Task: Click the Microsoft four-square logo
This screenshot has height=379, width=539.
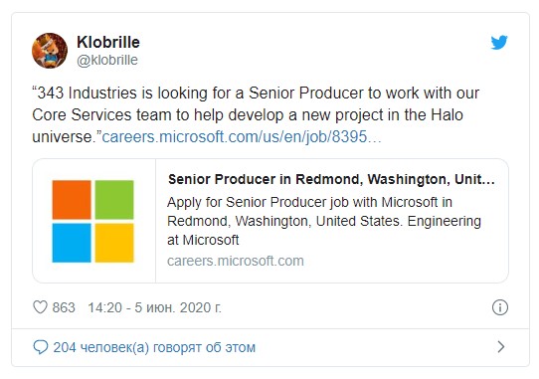Action: tap(92, 221)
